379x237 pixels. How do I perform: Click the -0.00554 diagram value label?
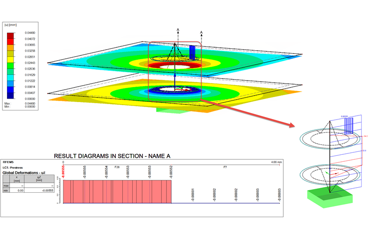106,172
